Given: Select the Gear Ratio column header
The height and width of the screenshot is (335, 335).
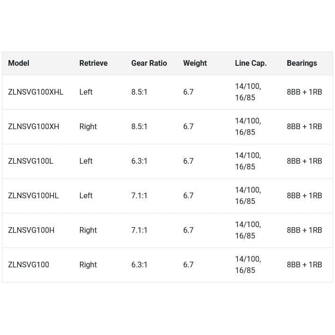Looking at the screenshot, I should tap(149, 63).
